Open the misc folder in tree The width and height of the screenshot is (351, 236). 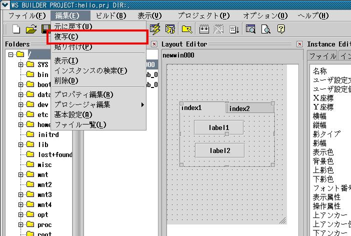[44, 164]
